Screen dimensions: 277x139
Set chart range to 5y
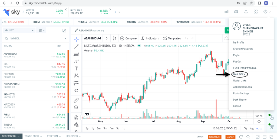coord(87,128)
